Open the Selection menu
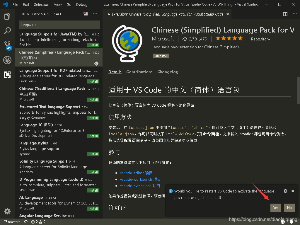This screenshot has height=225, width=300. point(42,4)
